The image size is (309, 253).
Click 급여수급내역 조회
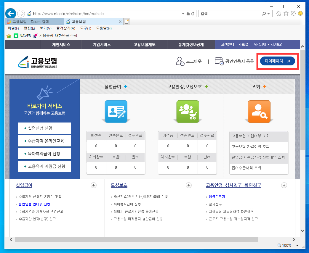coord(259,168)
